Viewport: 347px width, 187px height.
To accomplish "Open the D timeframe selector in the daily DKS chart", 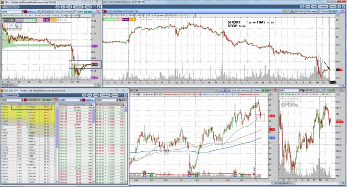I will 225,91.
